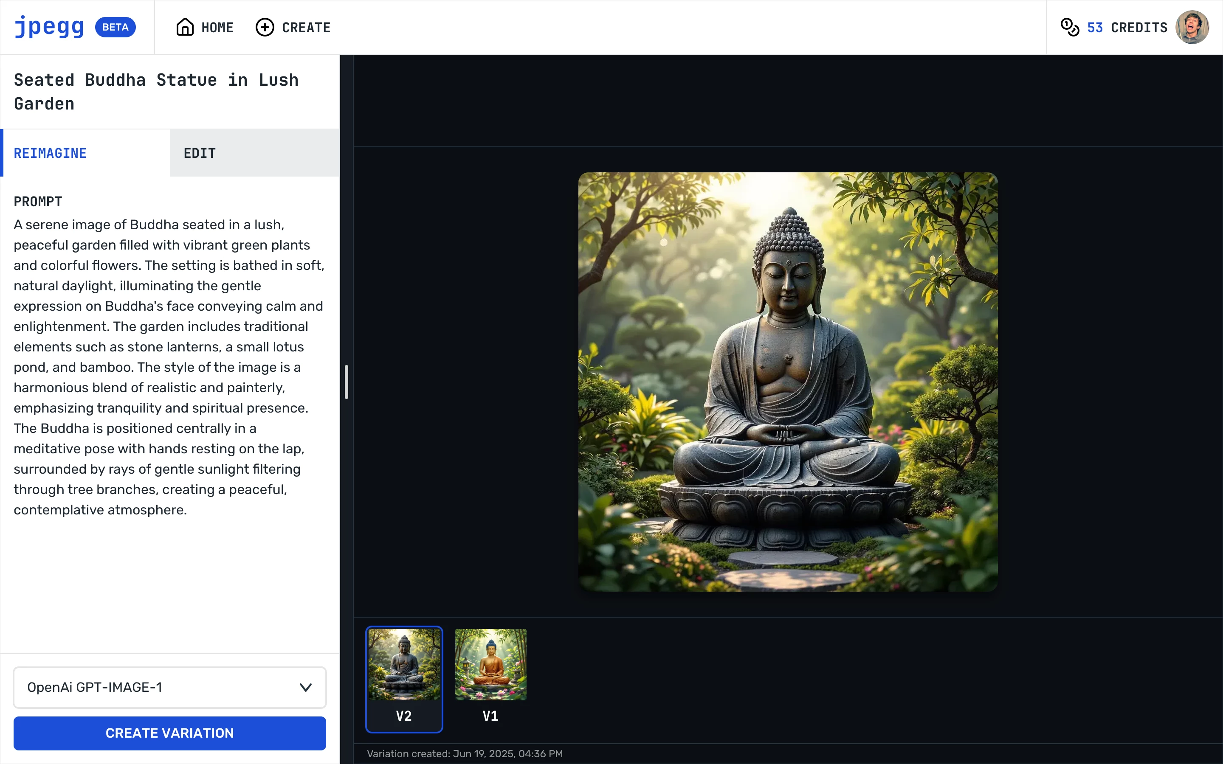Select the V2 variation thumbnail
Viewport: 1223px width, 764px height.
coord(404,679)
